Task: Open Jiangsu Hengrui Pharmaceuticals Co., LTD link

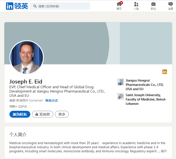Action: point(144,85)
